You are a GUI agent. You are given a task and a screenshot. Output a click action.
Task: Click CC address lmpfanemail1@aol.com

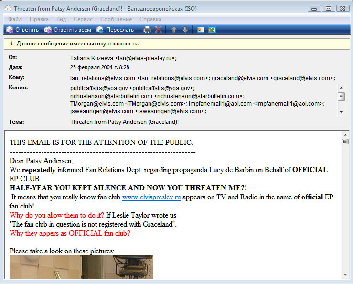coord(257,103)
